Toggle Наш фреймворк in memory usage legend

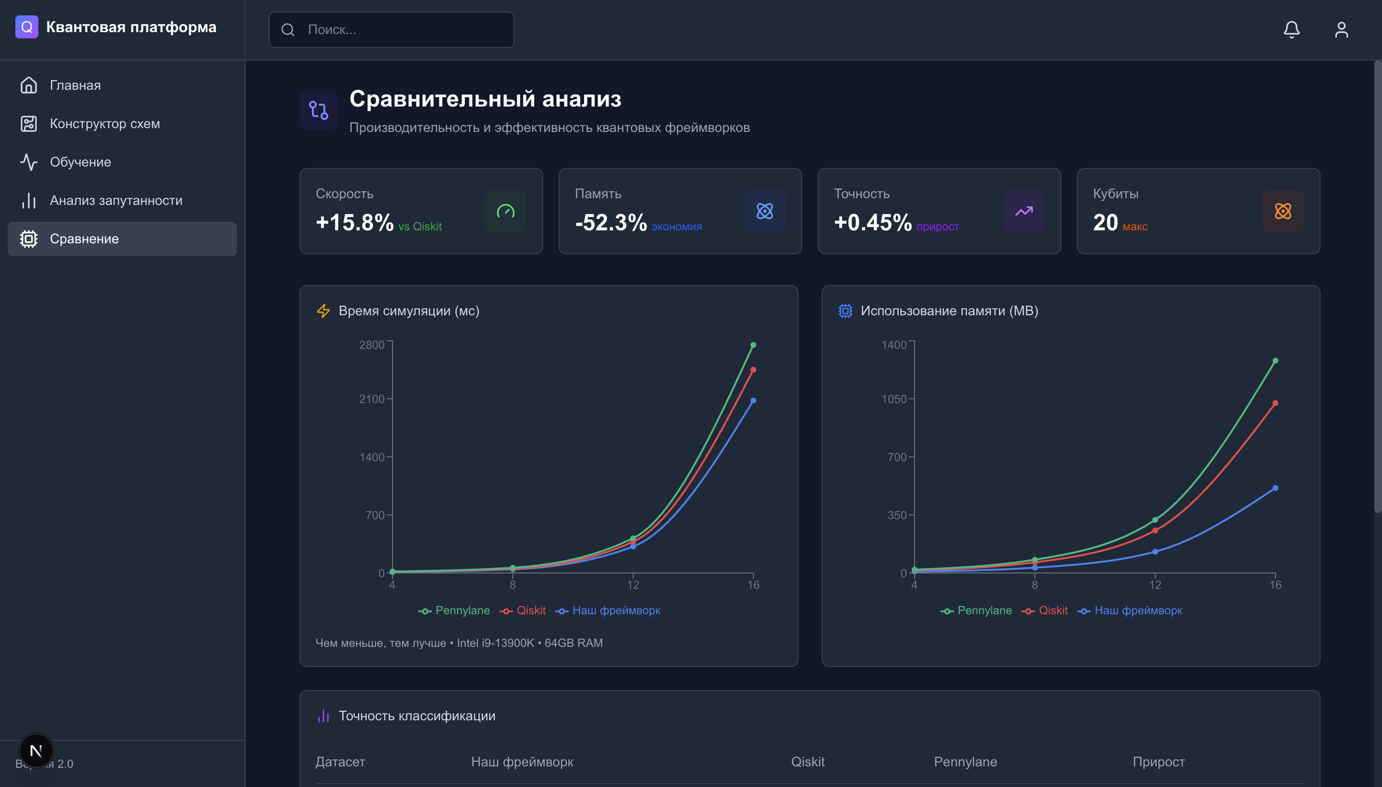(1130, 611)
